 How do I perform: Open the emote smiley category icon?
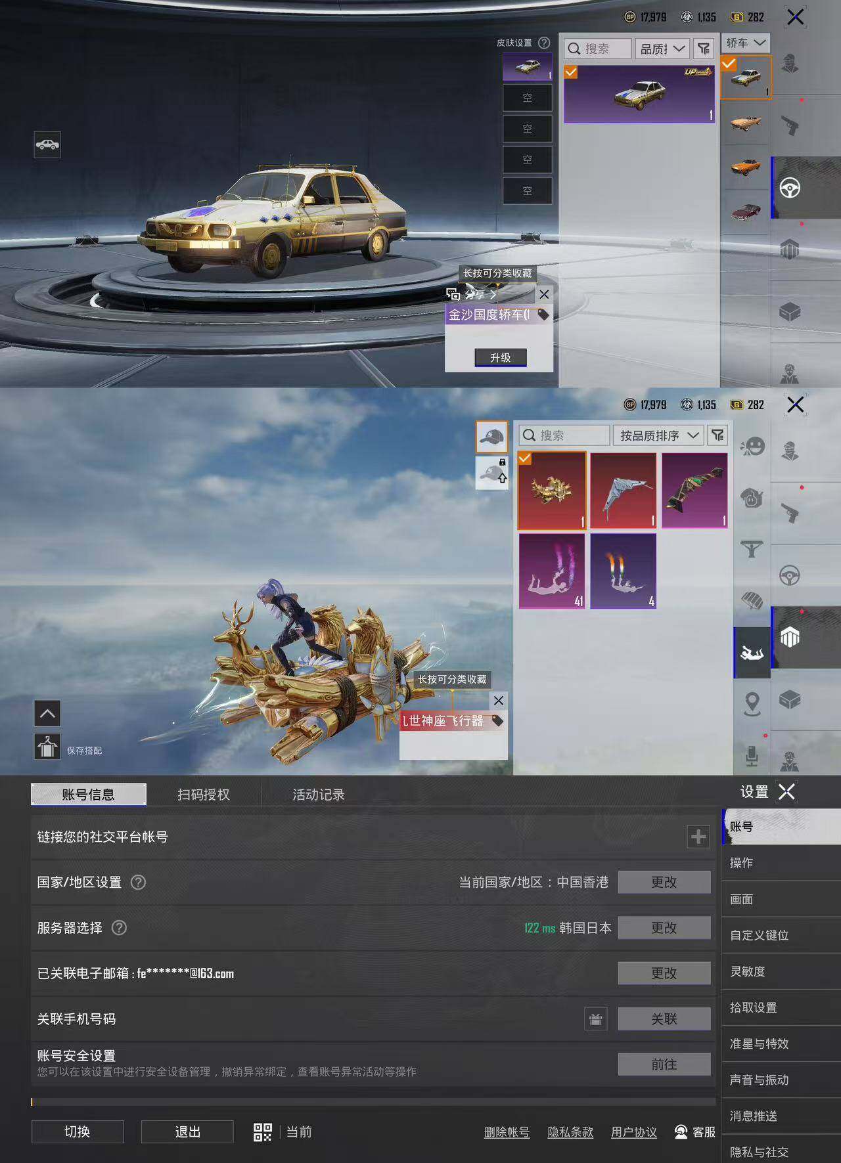pos(752,447)
